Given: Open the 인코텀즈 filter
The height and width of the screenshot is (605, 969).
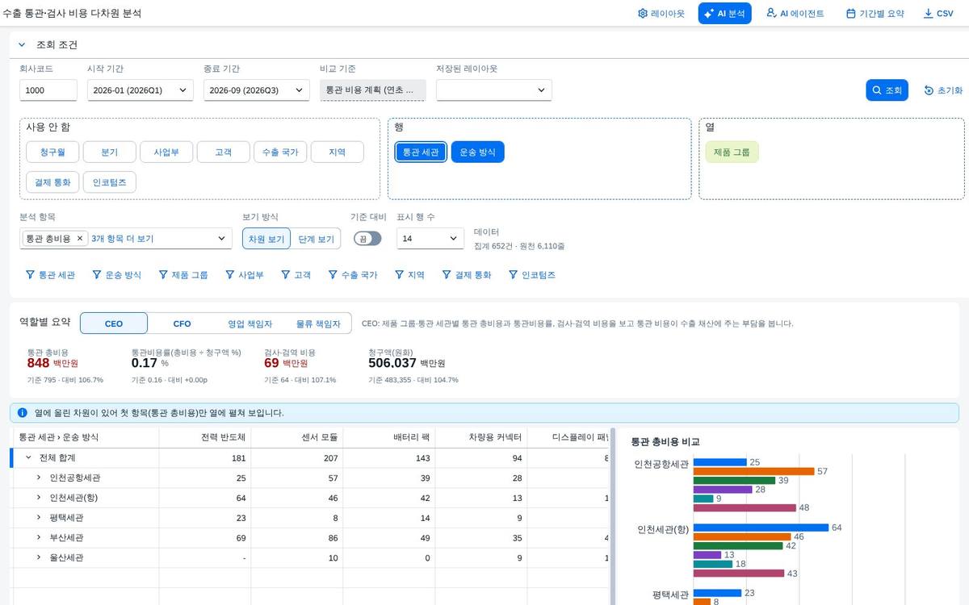Looking at the screenshot, I should [x=531, y=275].
